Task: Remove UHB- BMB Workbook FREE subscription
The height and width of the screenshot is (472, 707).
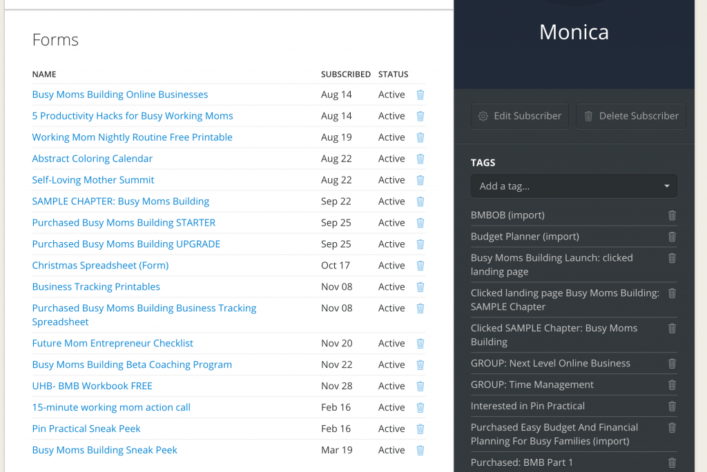Action: click(420, 386)
